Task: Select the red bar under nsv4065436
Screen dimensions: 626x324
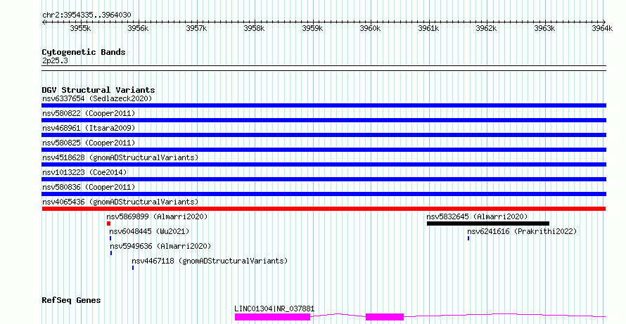Action: [324, 209]
